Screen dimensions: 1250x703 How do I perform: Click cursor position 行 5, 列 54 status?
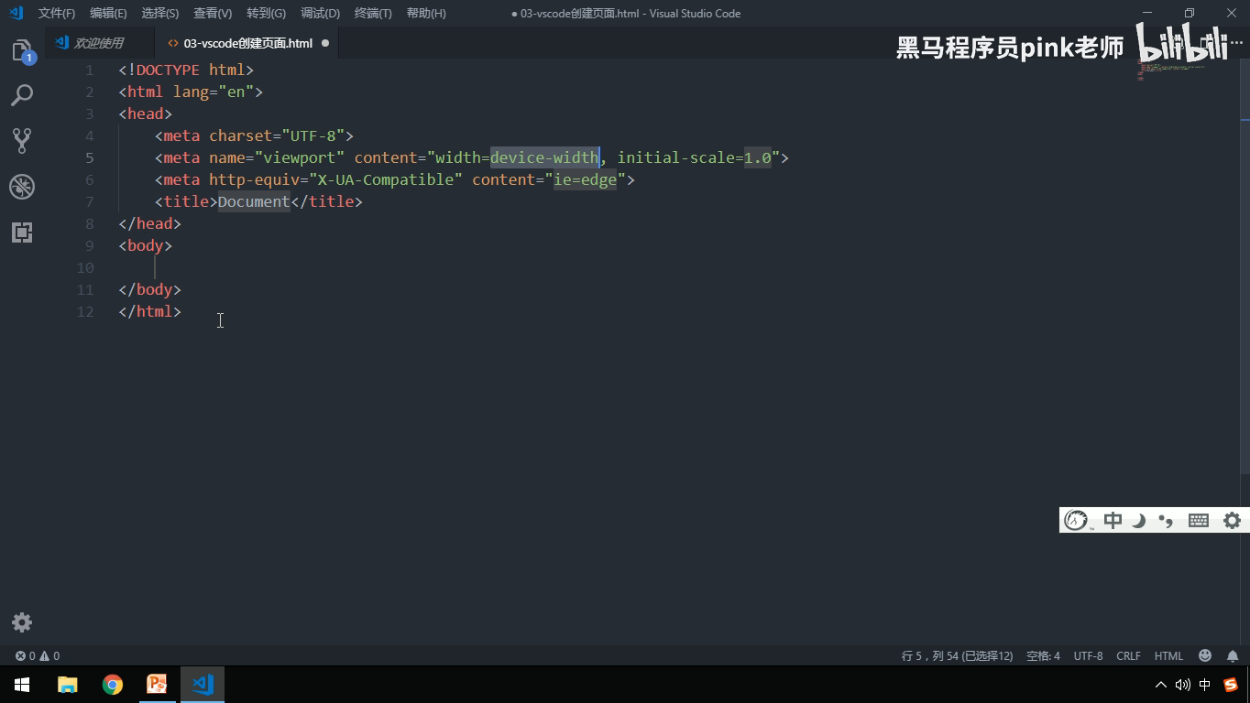click(x=957, y=655)
